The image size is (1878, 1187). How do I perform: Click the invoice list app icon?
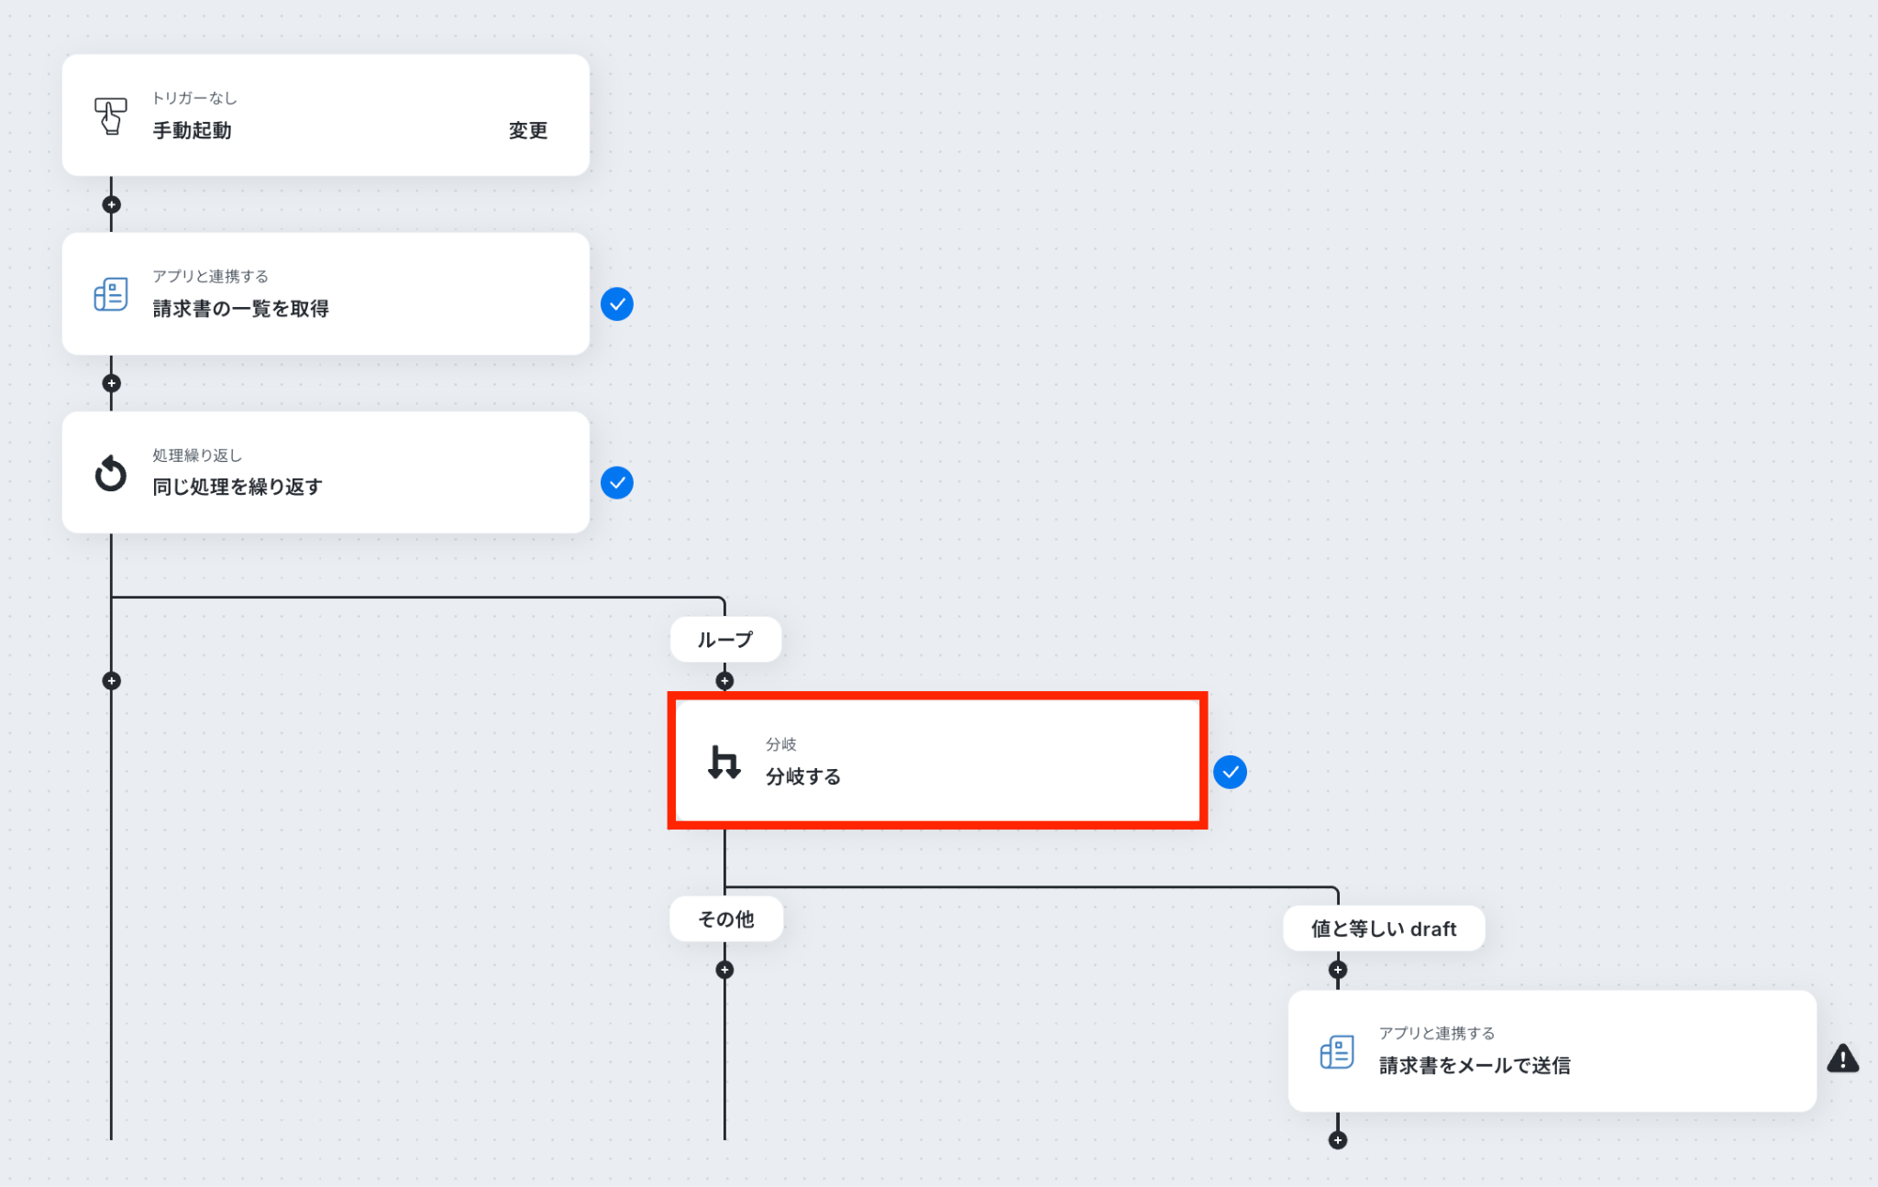point(111,294)
